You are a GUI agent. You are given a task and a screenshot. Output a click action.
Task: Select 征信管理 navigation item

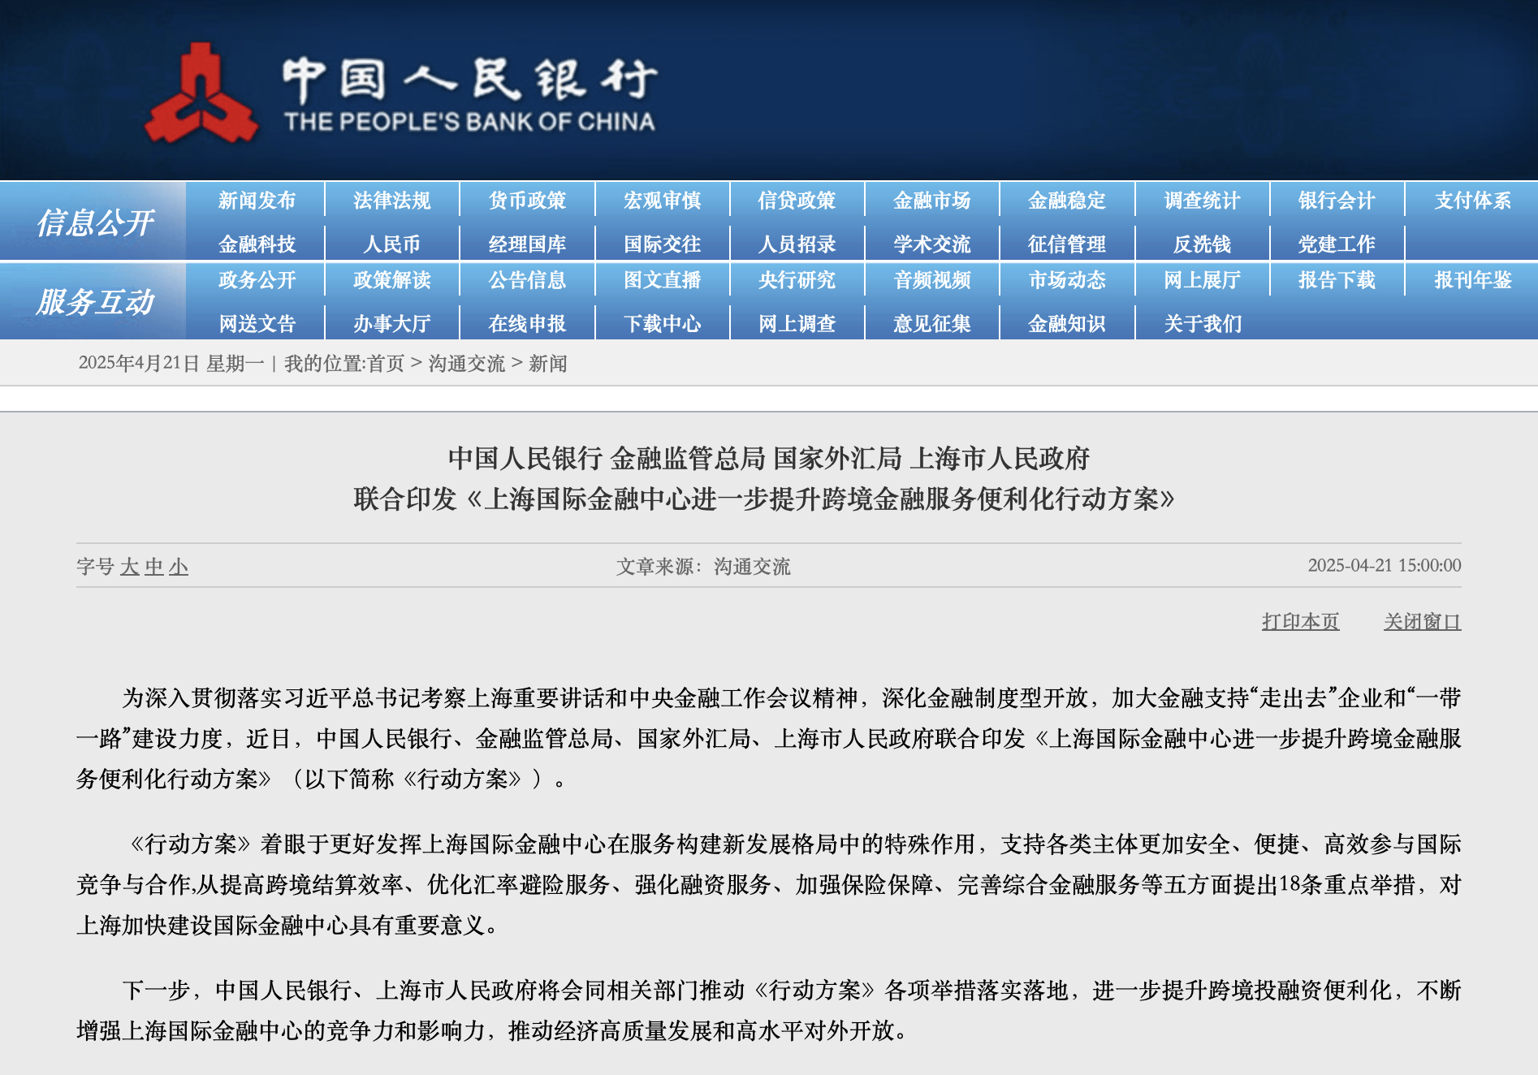tap(1066, 244)
